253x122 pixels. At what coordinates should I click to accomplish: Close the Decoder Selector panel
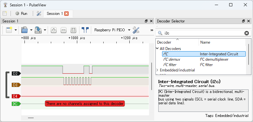(248, 21)
